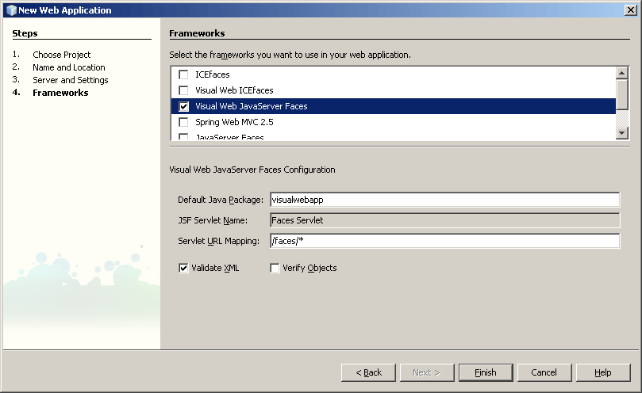Click step 1 Choose Project text
This screenshot has width=642, height=393.
(x=61, y=55)
